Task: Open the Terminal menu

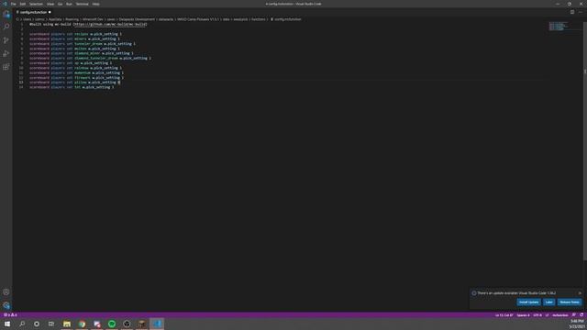Action: pyautogui.click(x=82, y=4)
